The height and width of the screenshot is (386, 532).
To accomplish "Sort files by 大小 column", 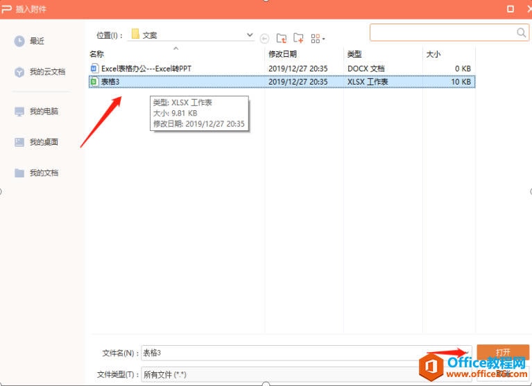I will click(x=434, y=54).
